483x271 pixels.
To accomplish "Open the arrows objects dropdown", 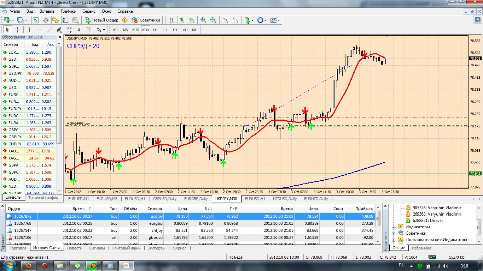I will [x=101, y=30].
